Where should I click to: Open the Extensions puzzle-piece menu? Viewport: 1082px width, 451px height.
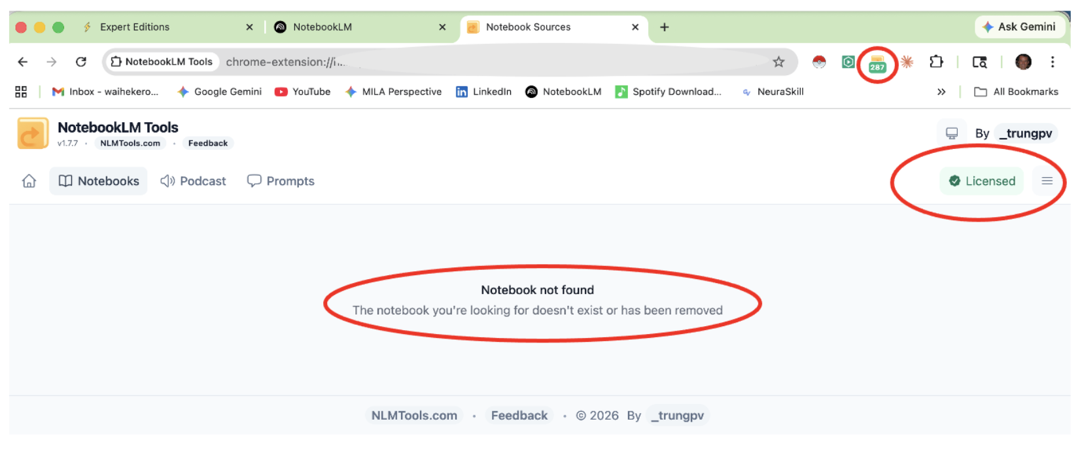[936, 61]
